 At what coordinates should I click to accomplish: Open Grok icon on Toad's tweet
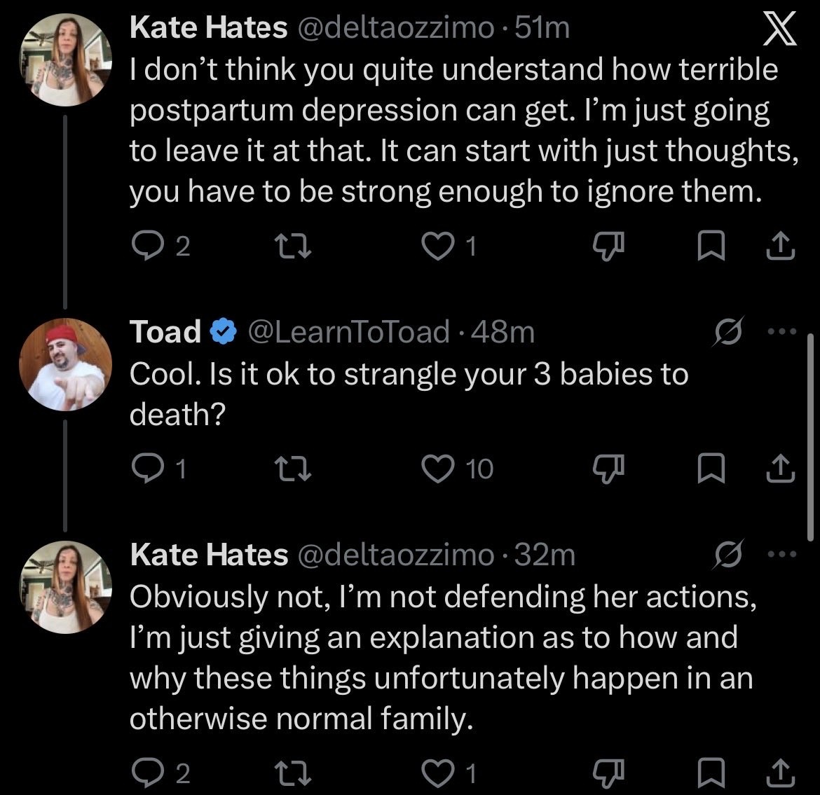coord(728,331)
